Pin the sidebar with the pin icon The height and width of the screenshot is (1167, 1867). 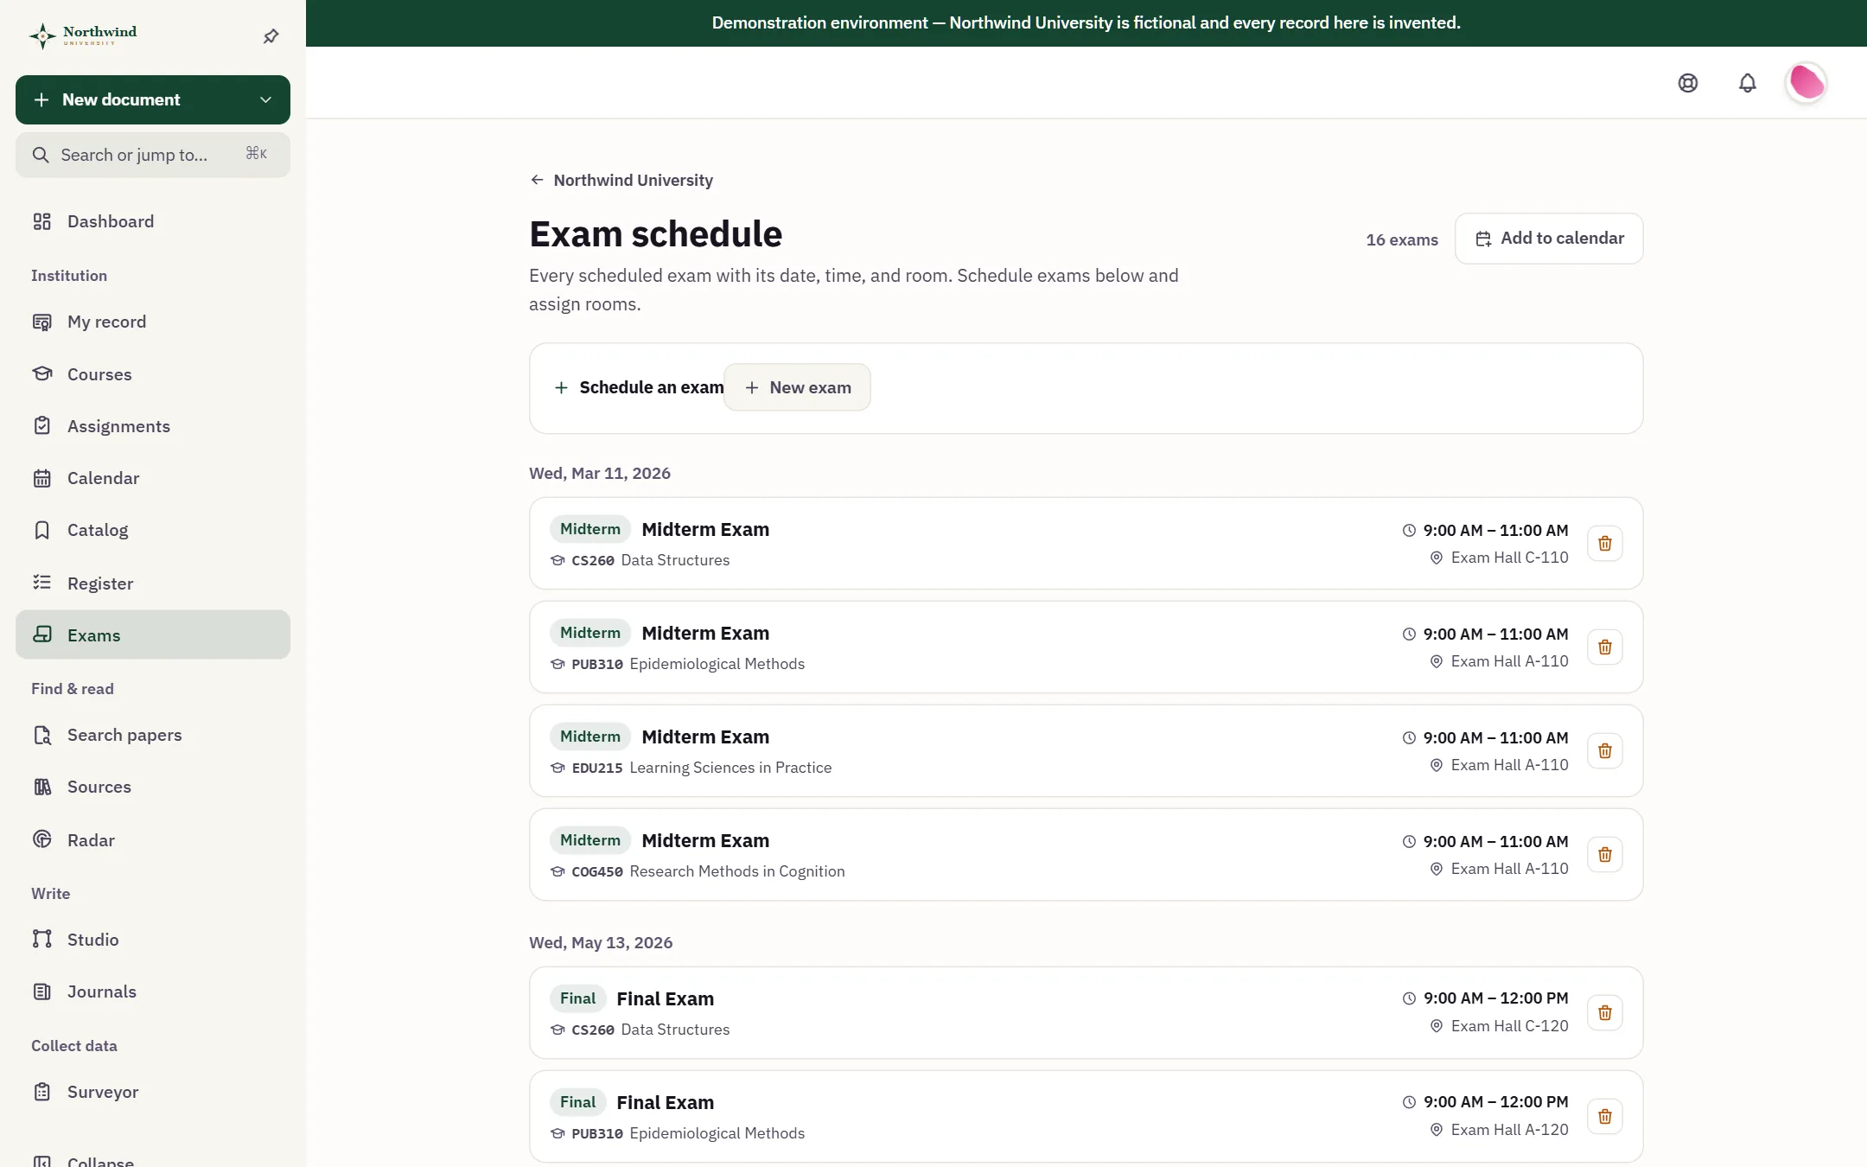(271, 36)
